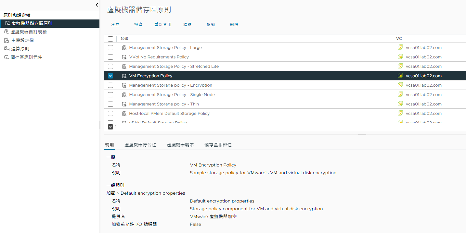This screenshot has height=233, width=466.
Task: Click policy icon of Management Storage policy - Thin
Action: [124, 104]
